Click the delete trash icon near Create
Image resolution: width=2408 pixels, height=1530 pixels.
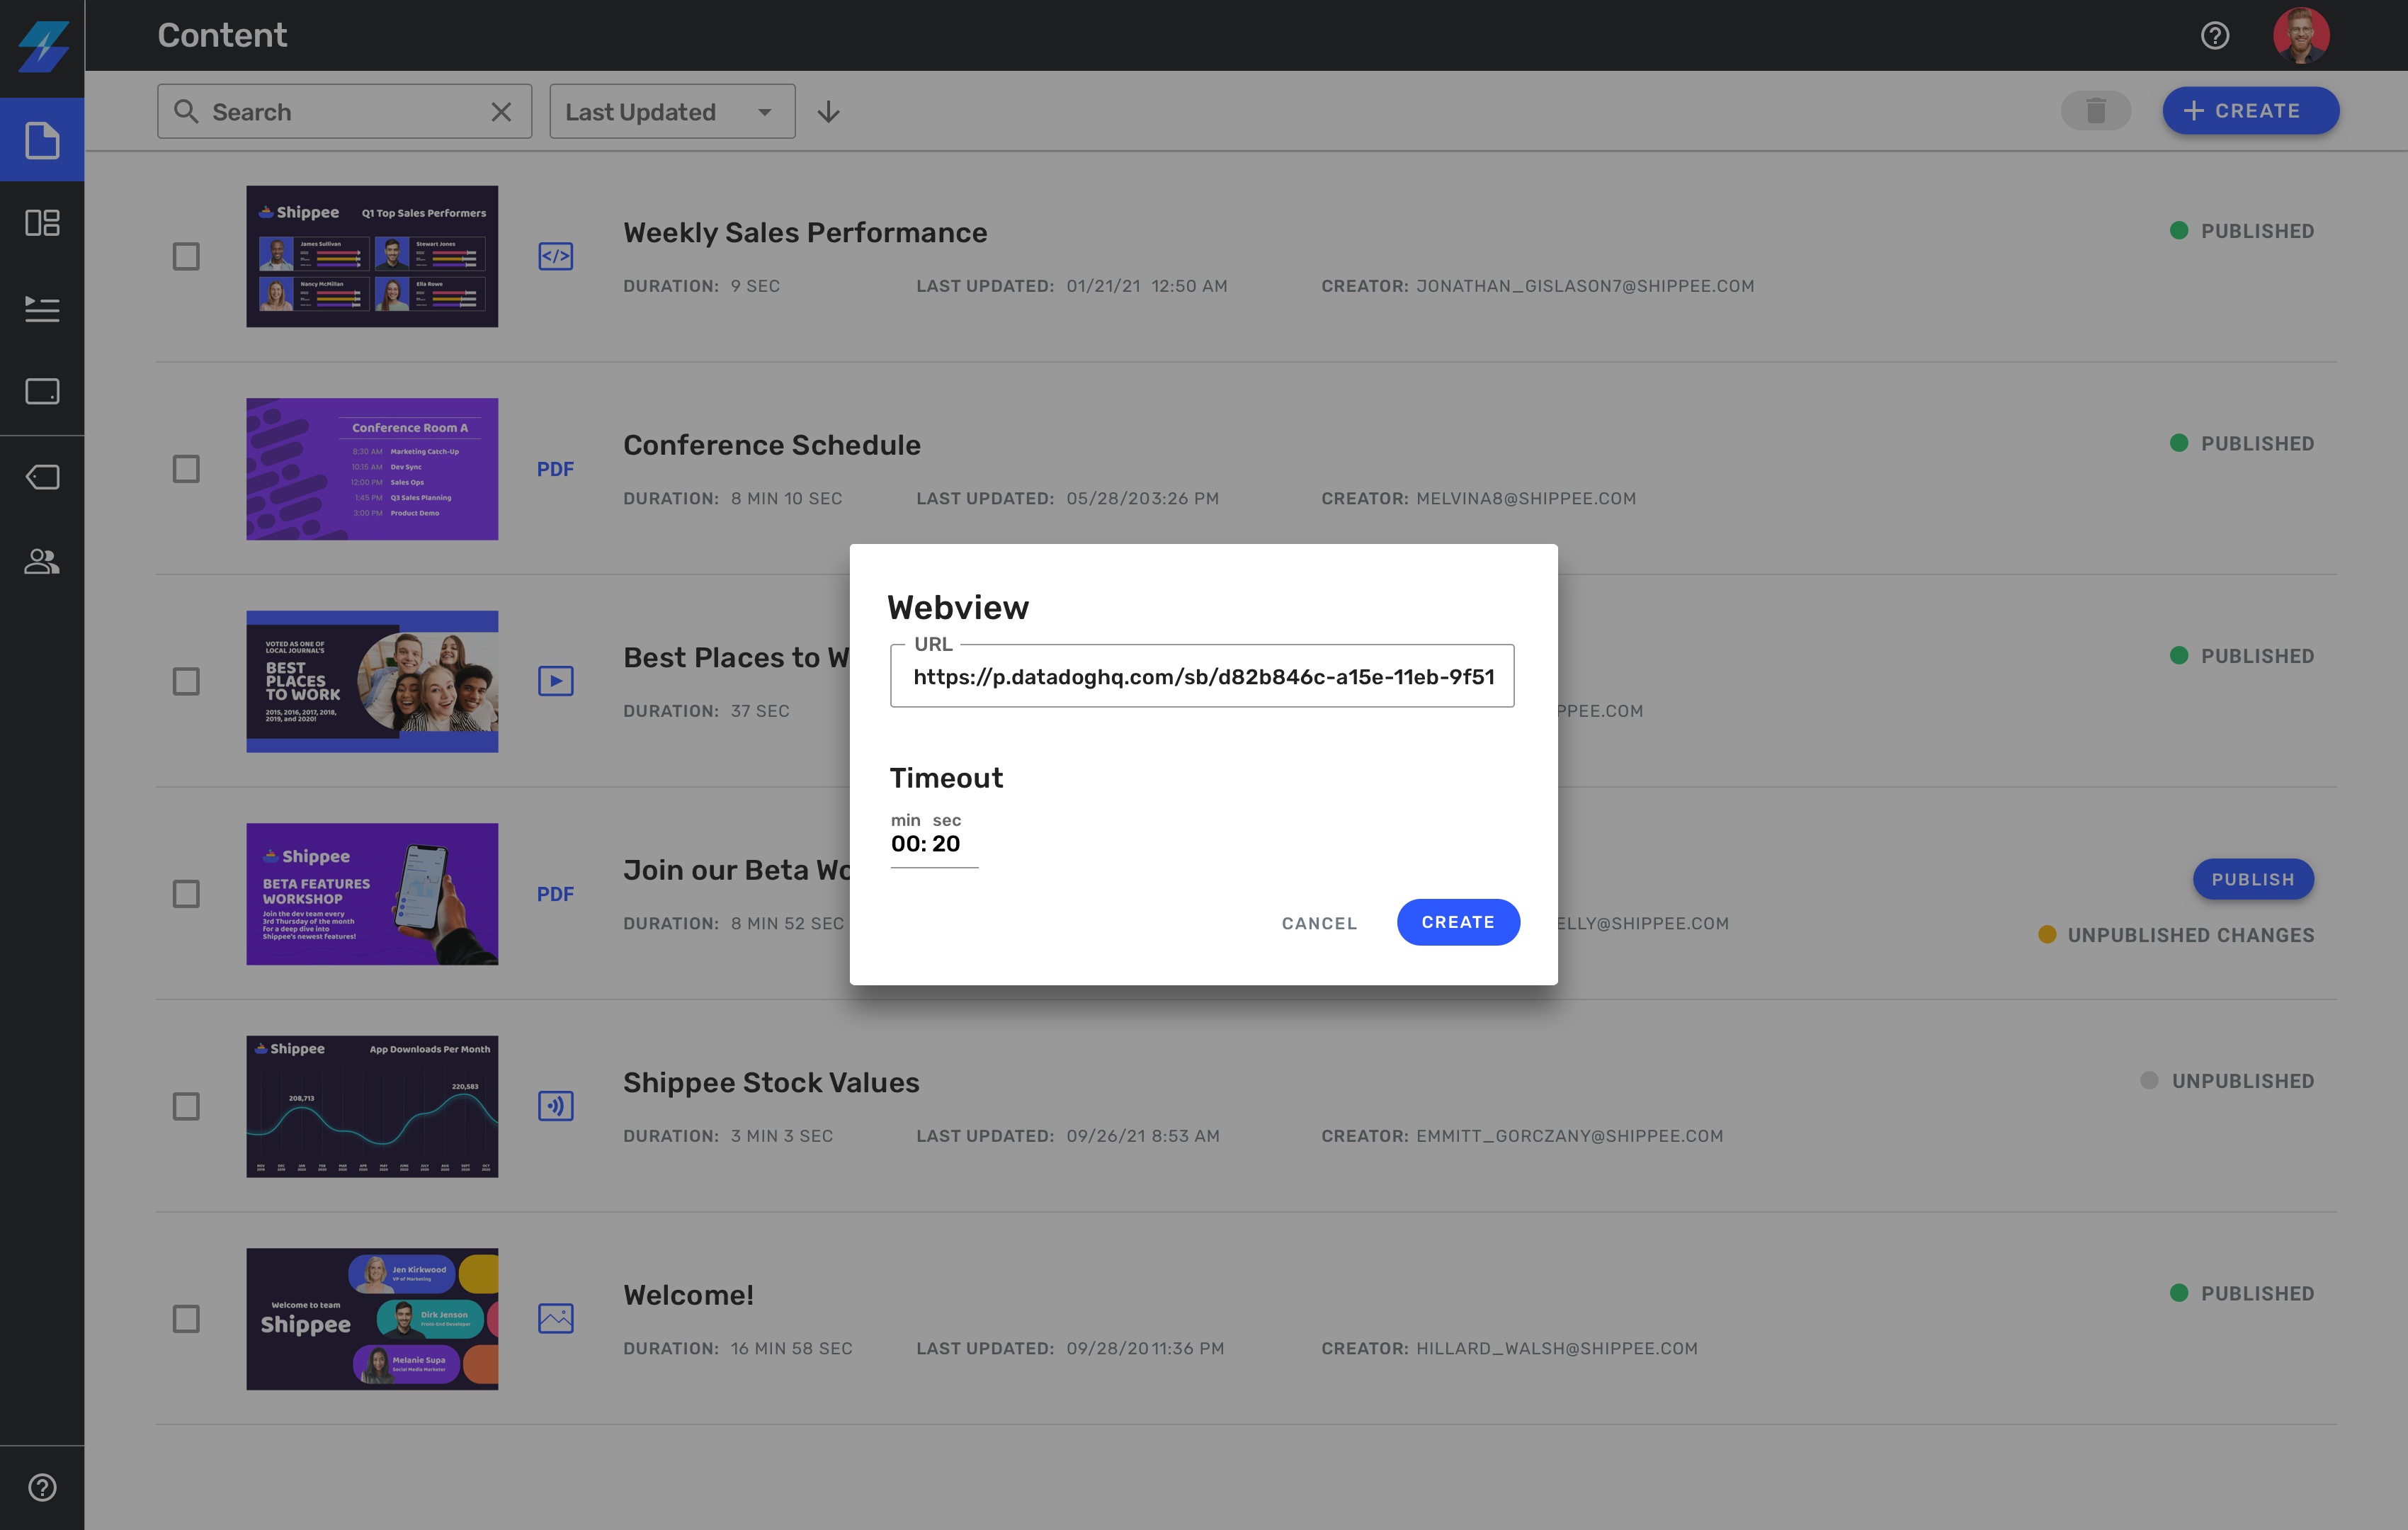[2096, 110]
